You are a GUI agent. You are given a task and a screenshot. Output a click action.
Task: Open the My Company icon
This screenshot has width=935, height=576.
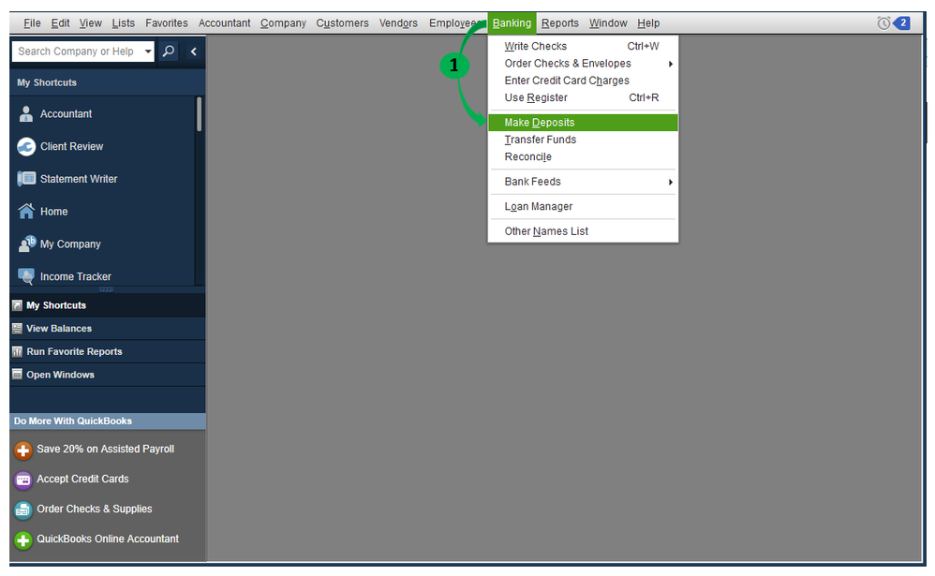27,244
